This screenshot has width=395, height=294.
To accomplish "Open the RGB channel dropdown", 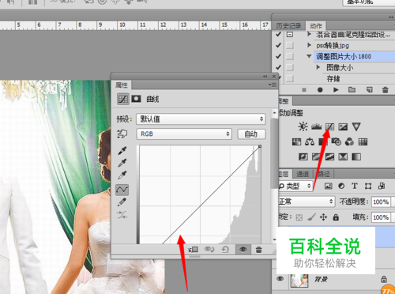I will tap(184, 134).
